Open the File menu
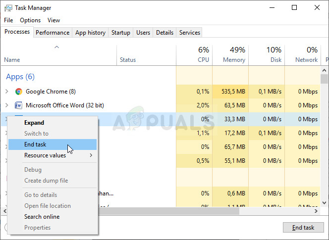329x240 pixels. pyautogui.click(x=8, y=20)
